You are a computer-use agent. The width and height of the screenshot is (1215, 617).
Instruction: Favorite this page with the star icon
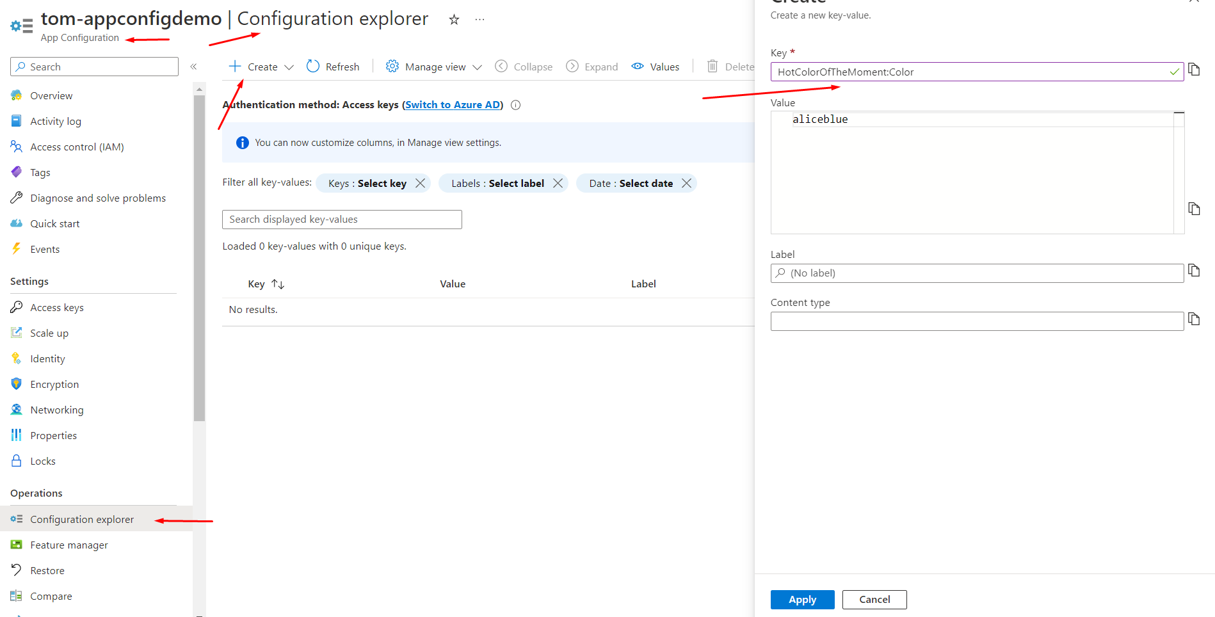pyautogui.click(x=454, y=19)
